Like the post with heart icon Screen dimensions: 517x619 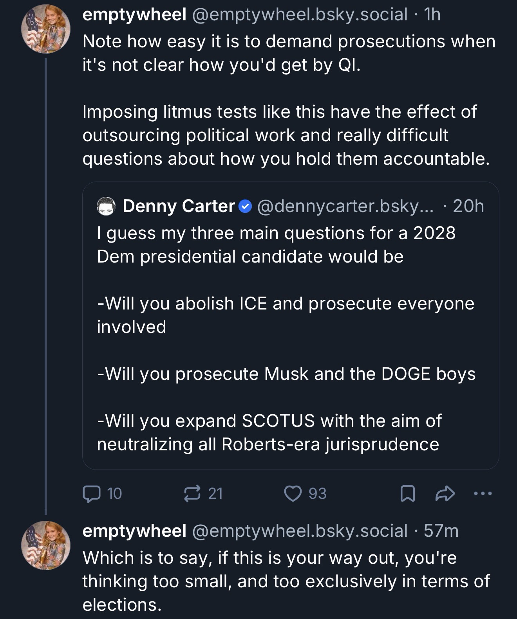292,493
